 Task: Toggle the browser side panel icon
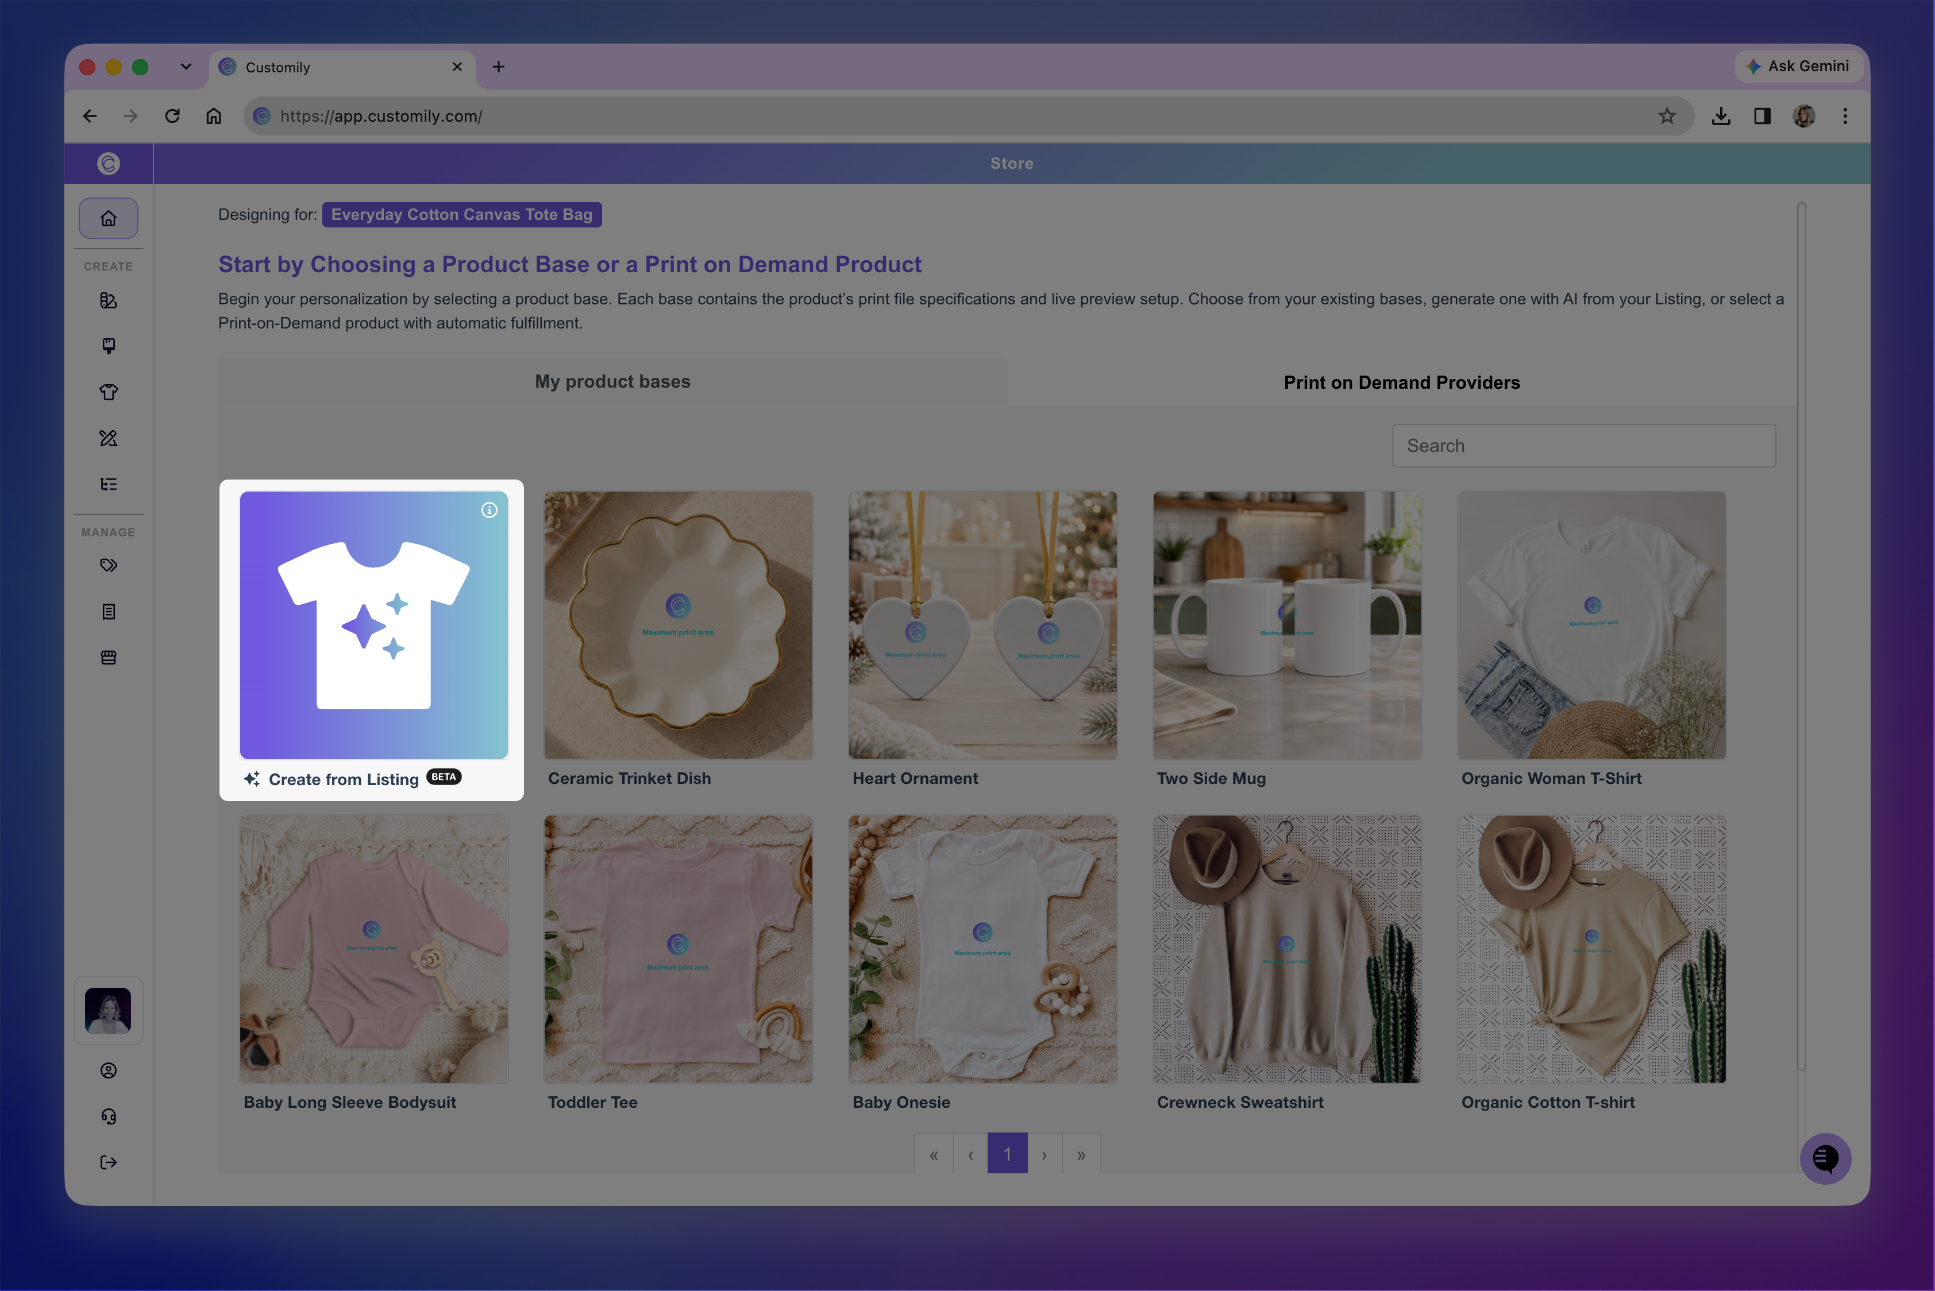(x=1762, y=116)
